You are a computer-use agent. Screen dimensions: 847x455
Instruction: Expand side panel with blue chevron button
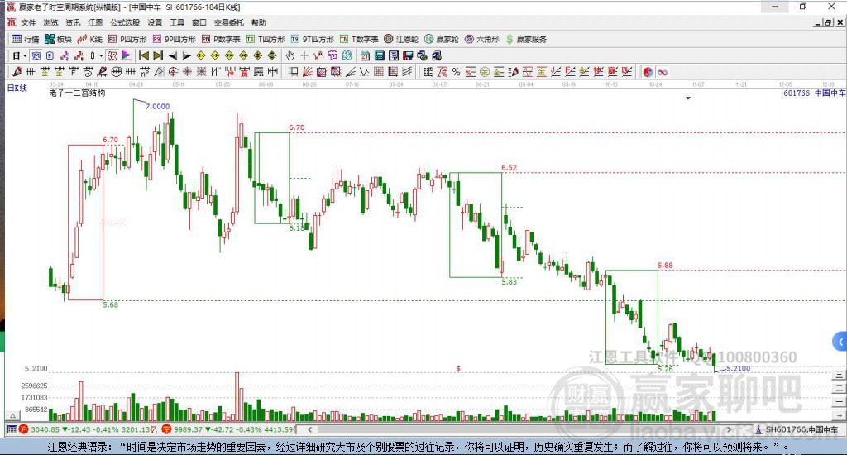click(x=840, y=342)
